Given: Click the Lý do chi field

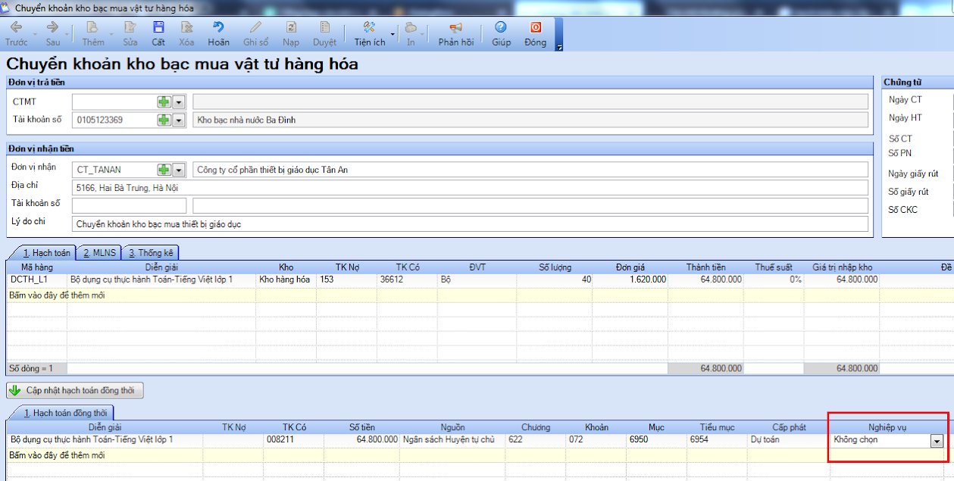Looking at the screenshot, I should click(470, 224).
